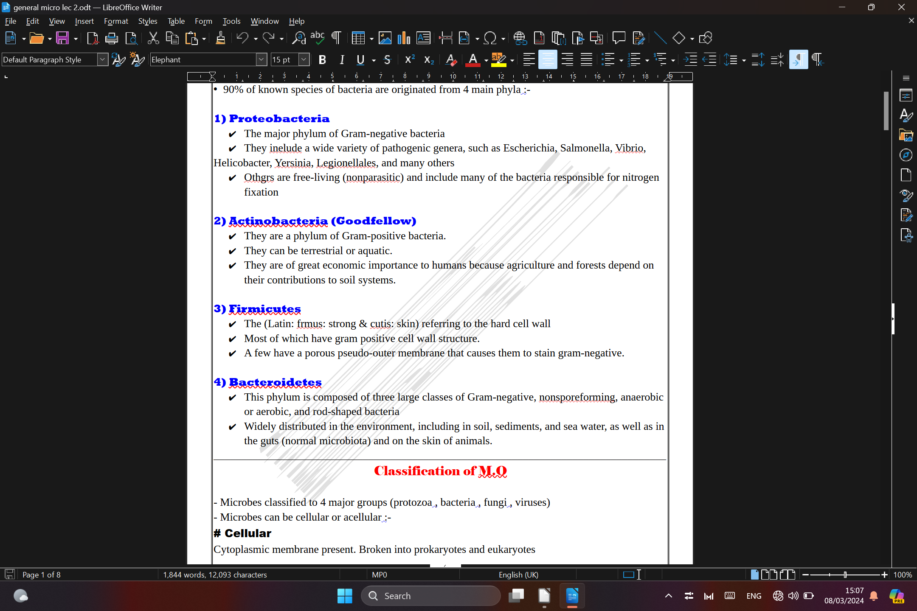Open the underline style dropdown arrow
The width and height of the screenshot is (917, 611).
(374, 61)
